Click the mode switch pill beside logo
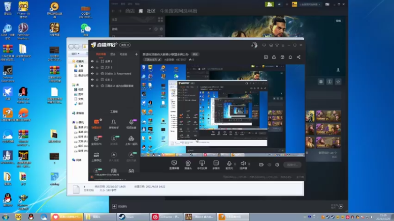 point(125,45)
